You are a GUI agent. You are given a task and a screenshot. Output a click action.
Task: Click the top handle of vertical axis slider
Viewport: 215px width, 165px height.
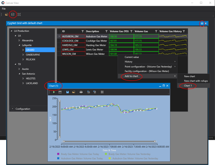[x=60, y=101]
